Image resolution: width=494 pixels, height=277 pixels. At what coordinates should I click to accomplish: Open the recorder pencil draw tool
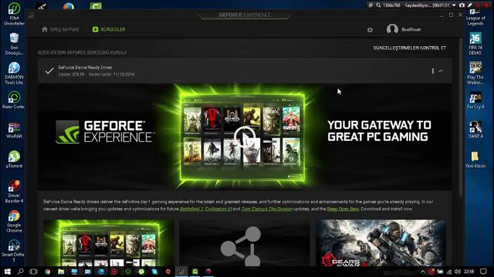pos(470,5)
